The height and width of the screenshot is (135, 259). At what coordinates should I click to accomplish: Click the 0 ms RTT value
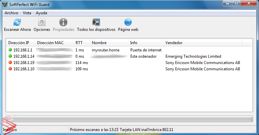[80, 56]
